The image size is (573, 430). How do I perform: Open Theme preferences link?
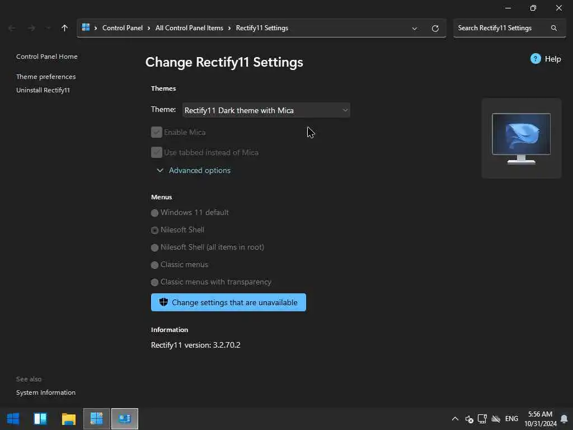tap(46, 76)
